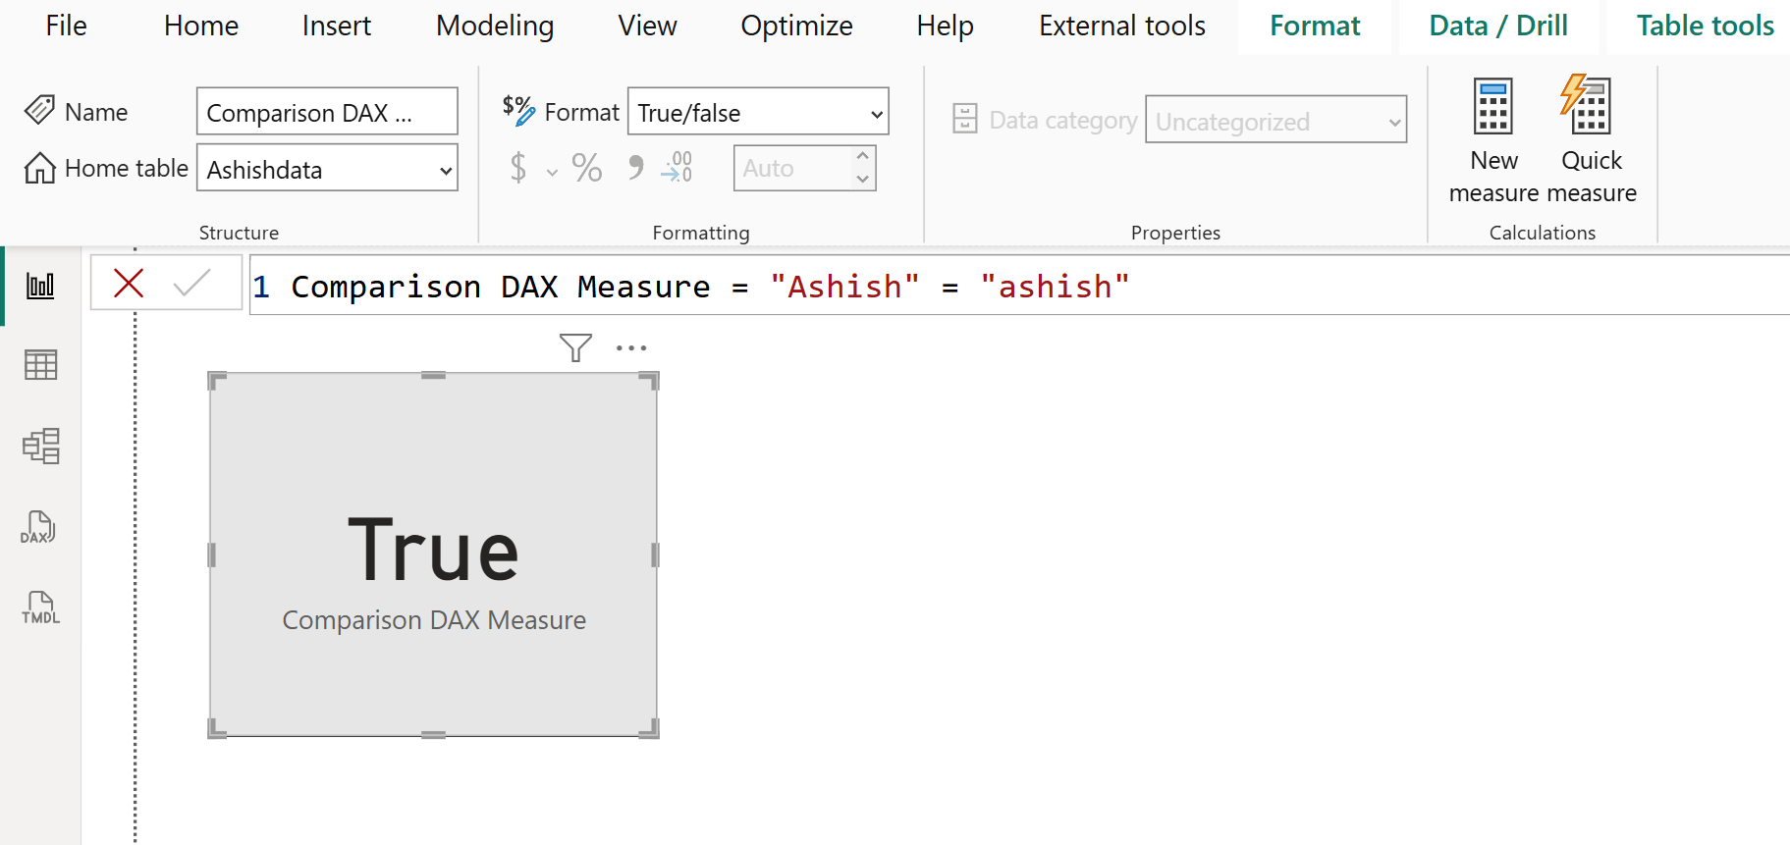Toggle thousands separator comma button
This screenshot has width=1790, height=845.
[x=635, y=168]
